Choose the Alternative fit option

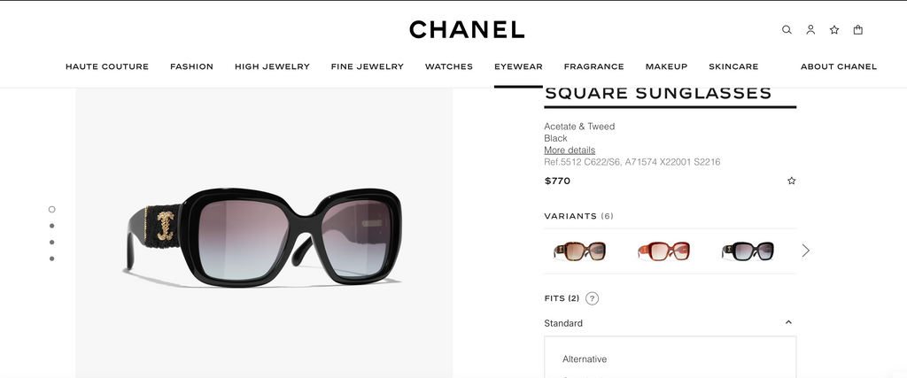(585, 359)
